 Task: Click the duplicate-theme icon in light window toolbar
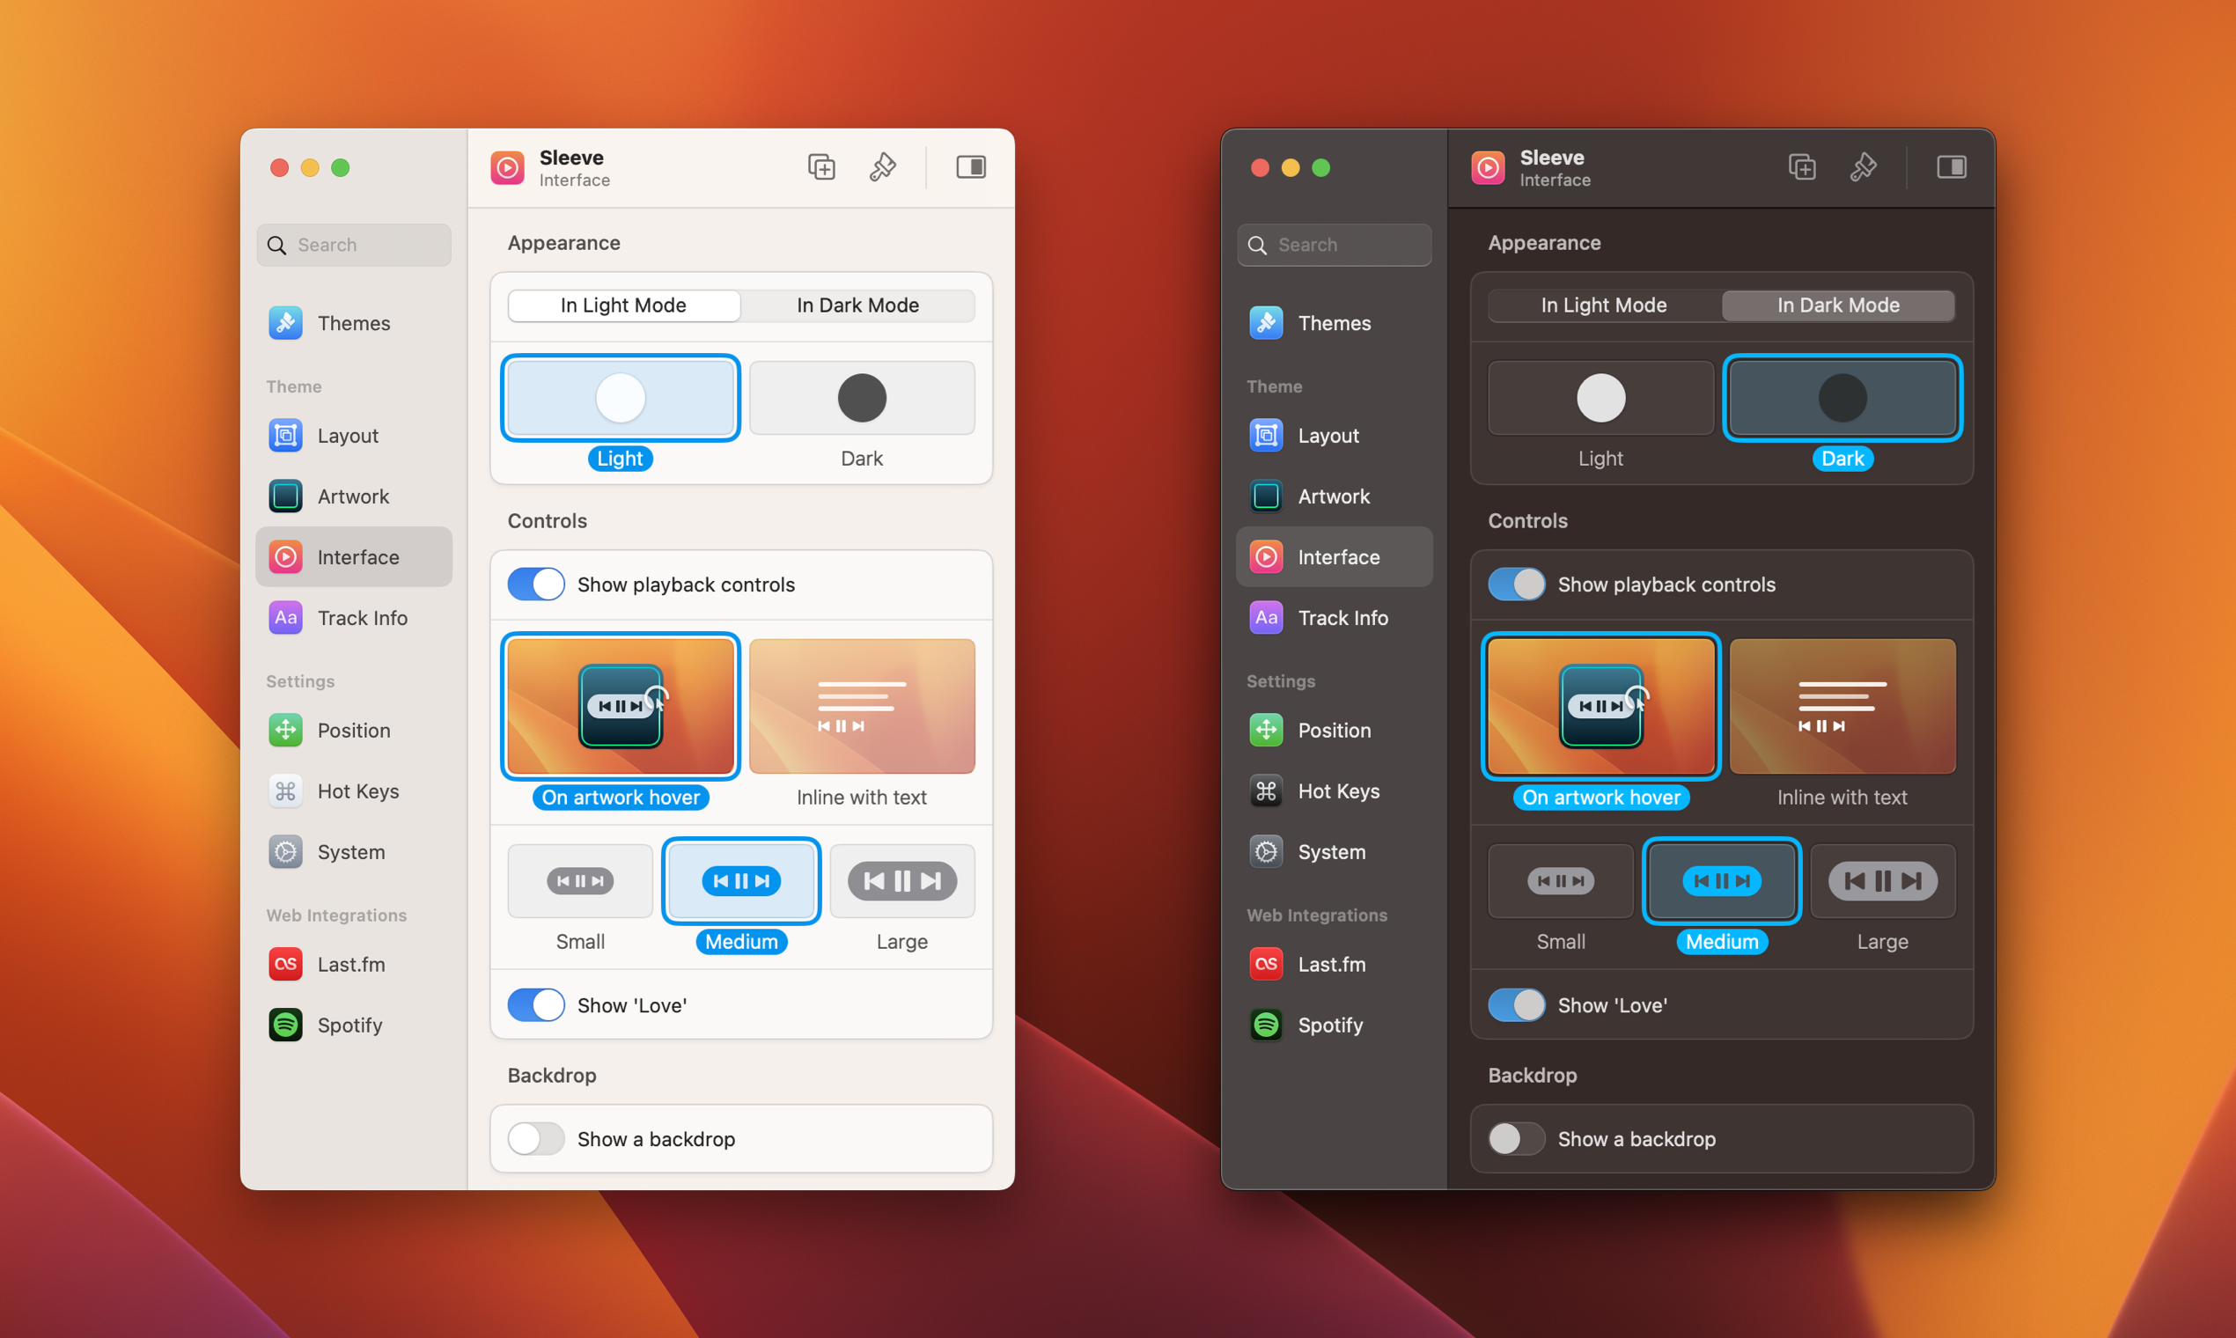click(820, 166)
